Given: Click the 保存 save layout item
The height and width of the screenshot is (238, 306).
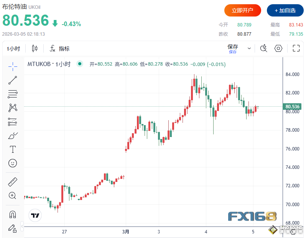Looking at the screenshot, I should (x=233, y=48).
